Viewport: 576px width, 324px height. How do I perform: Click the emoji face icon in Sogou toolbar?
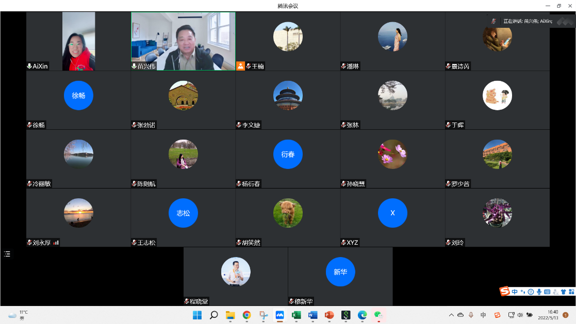[x=531, y=292]
